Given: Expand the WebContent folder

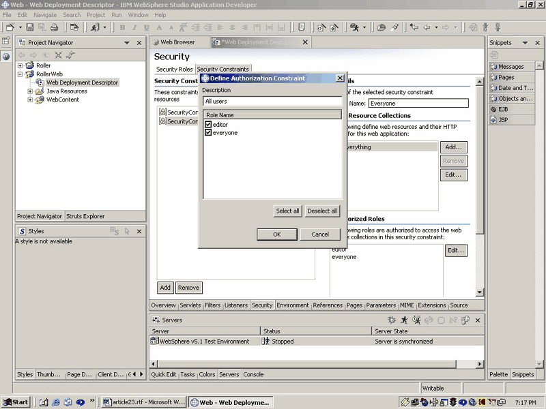Looking at the screenshot, I should pyautogui.click(x=30, y=100).
